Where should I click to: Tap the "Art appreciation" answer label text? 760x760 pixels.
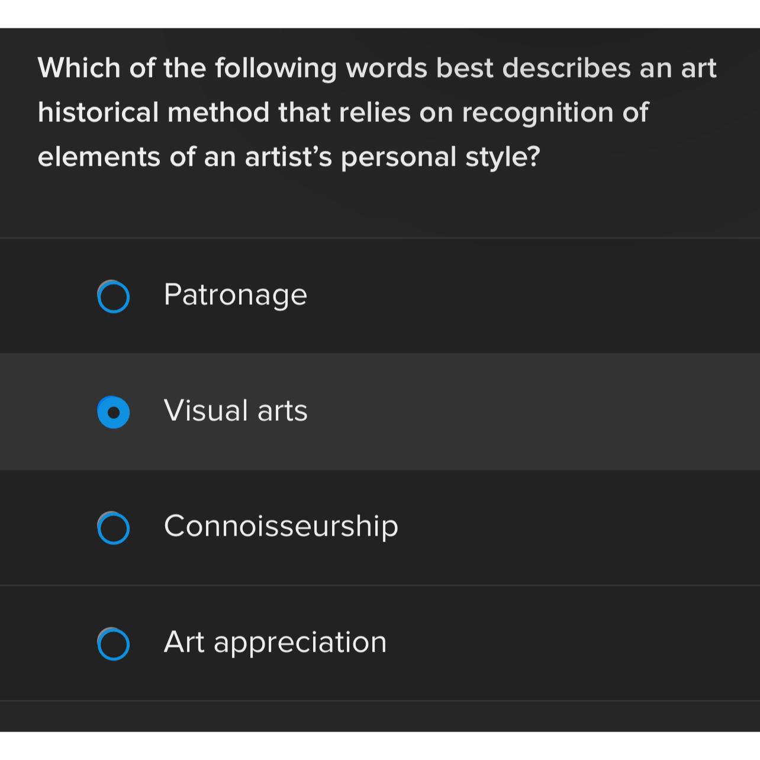point(275,642)
